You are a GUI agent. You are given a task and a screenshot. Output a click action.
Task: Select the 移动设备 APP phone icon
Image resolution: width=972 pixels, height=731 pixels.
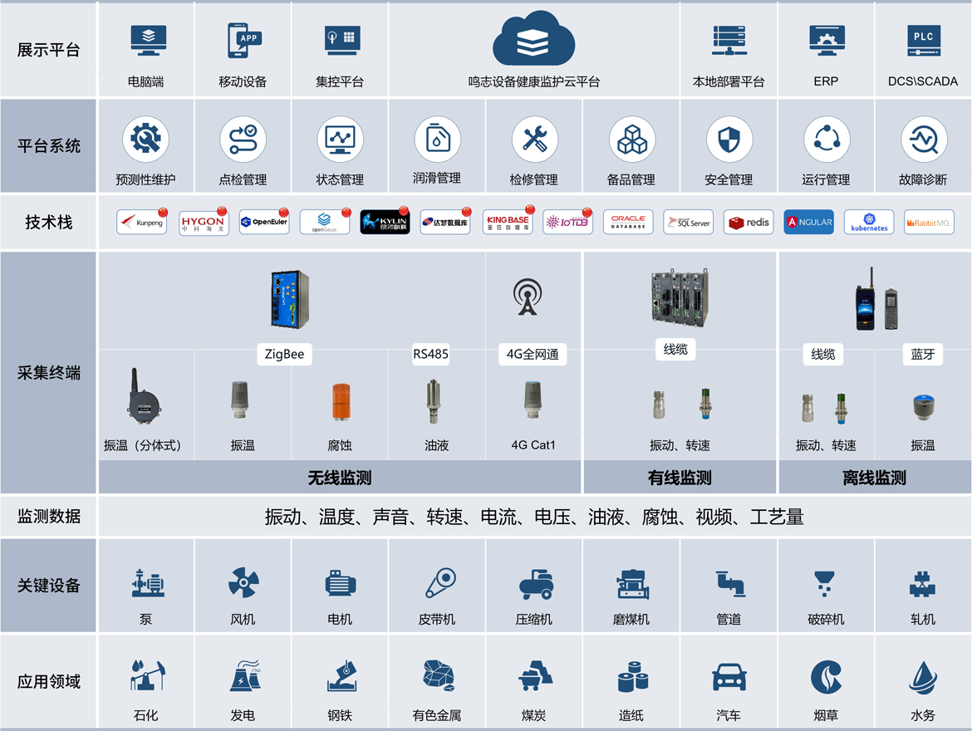pos(243,41)
